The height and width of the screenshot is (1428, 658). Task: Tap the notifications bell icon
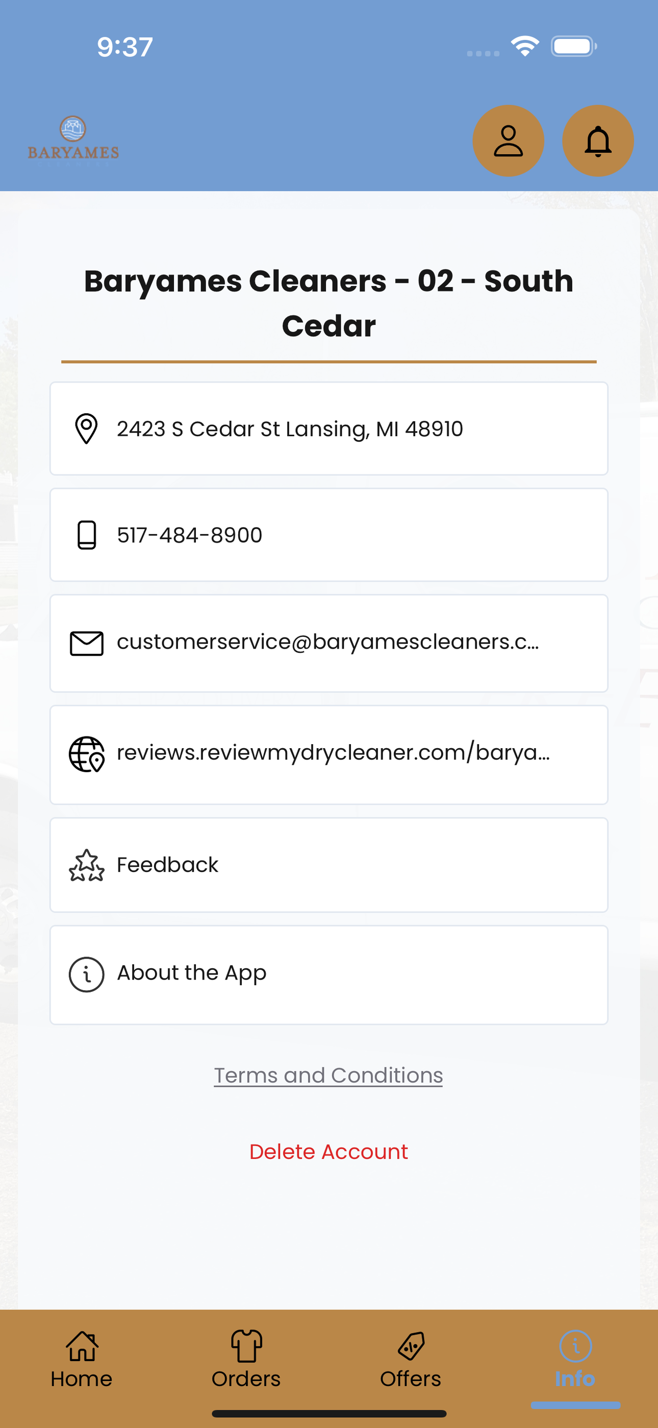point(598,141)
